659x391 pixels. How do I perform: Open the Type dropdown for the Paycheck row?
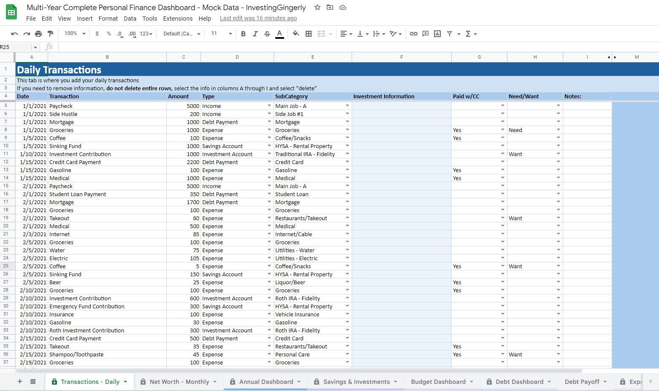point(269,105)
